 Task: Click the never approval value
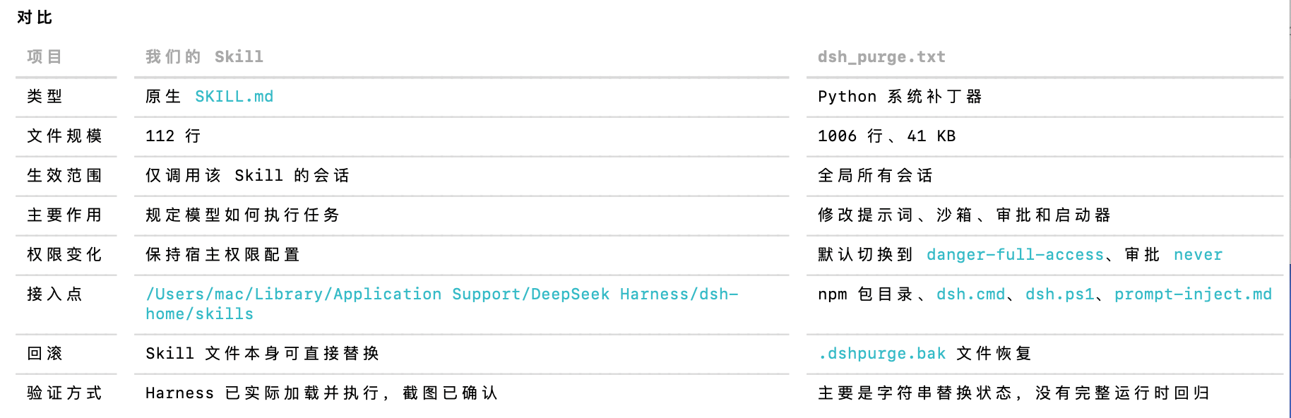pos(1198,255)
